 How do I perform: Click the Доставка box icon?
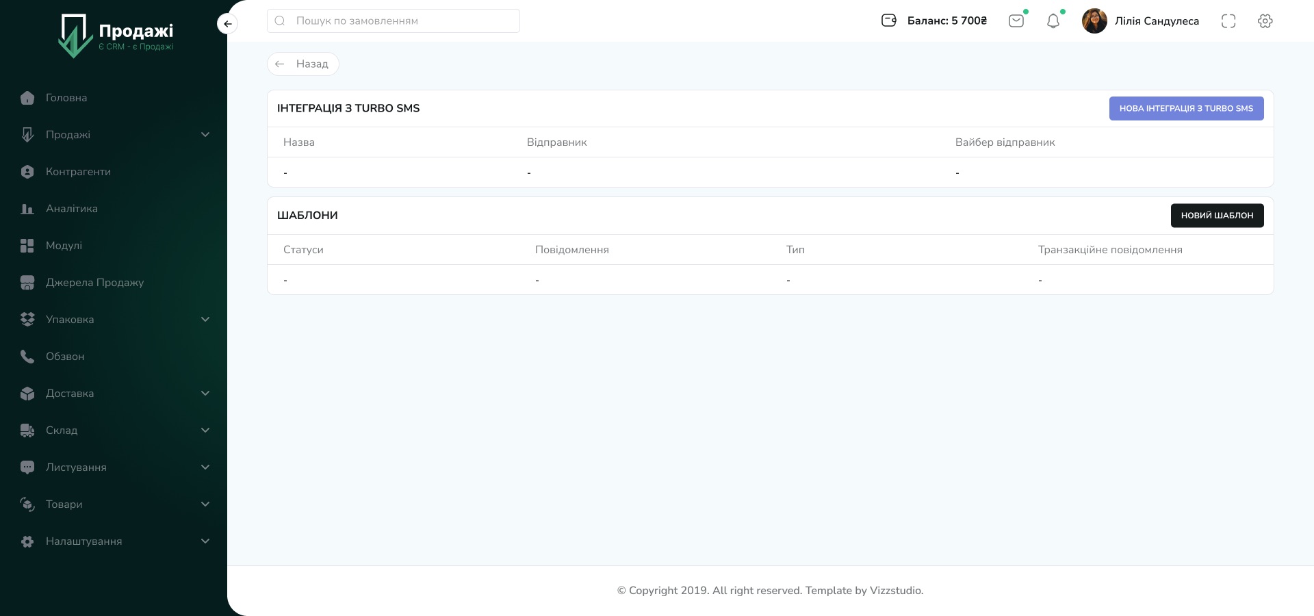coord(27,394)
